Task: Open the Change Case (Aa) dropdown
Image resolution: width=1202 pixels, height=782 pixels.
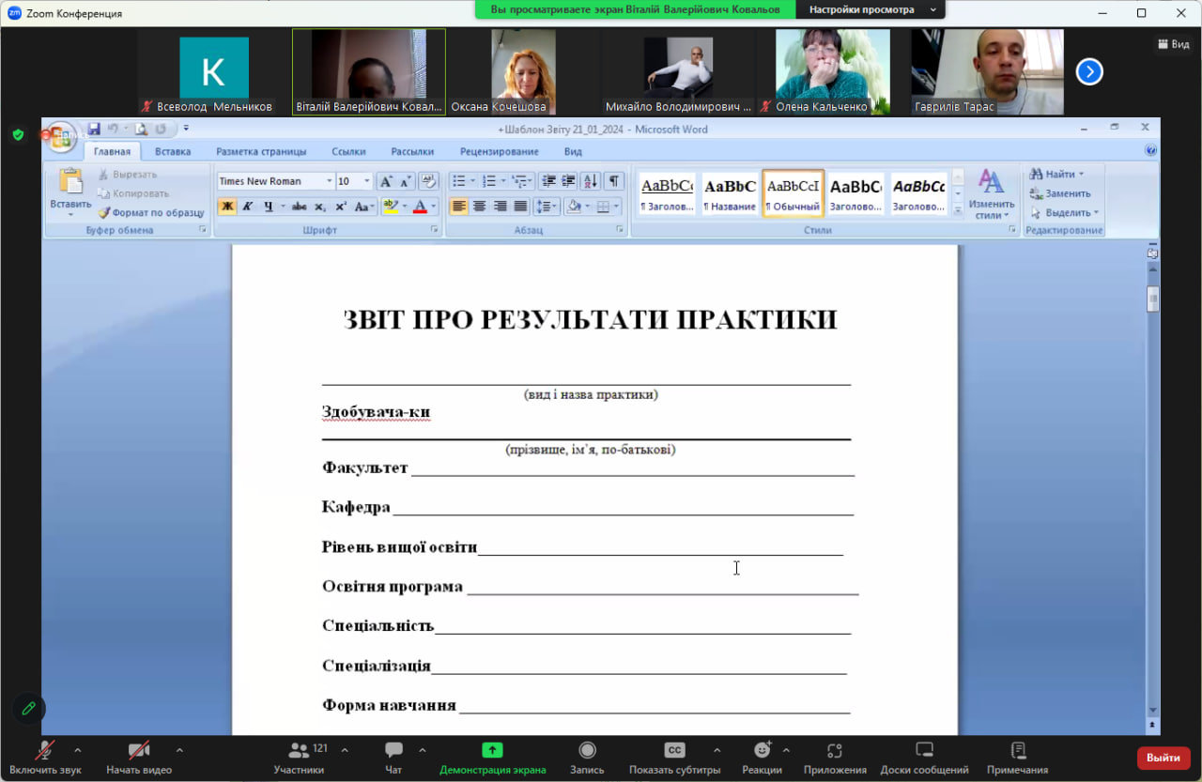Action: (x=364, y=207)
